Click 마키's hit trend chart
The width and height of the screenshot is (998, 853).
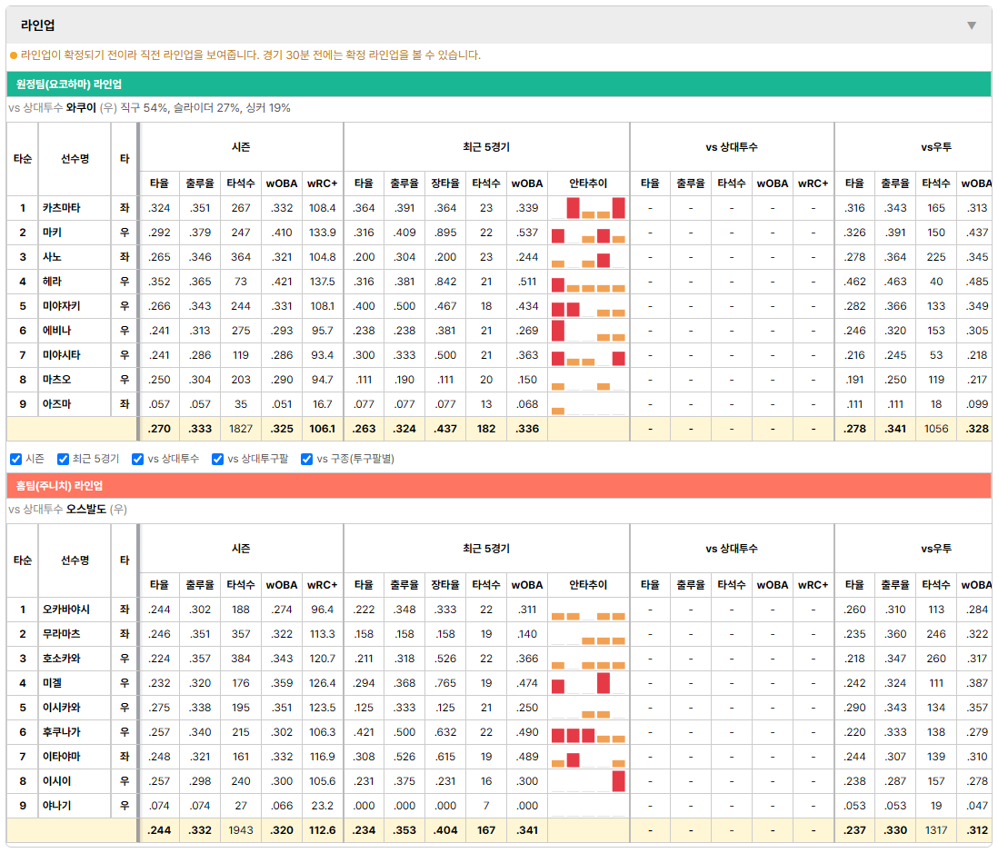coord(588,233)
